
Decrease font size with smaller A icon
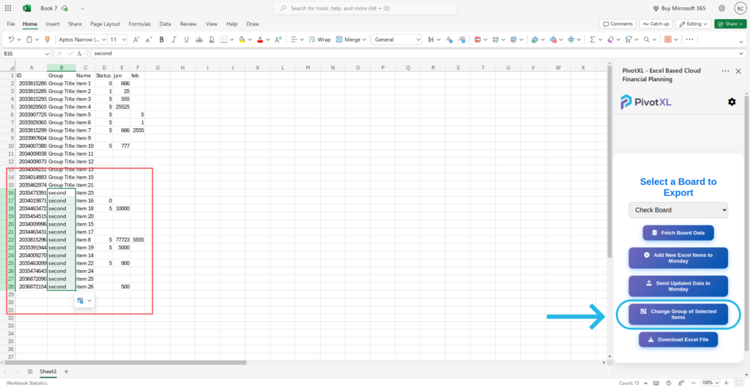pyautogui.click(x=149, y=40)
